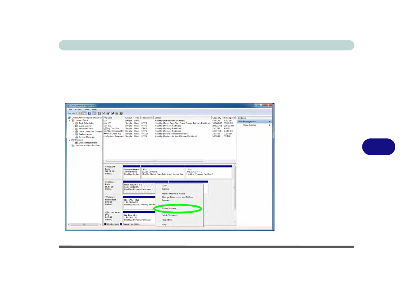Expand the Performance tree node
413x291 pixels.
point(73,134)
